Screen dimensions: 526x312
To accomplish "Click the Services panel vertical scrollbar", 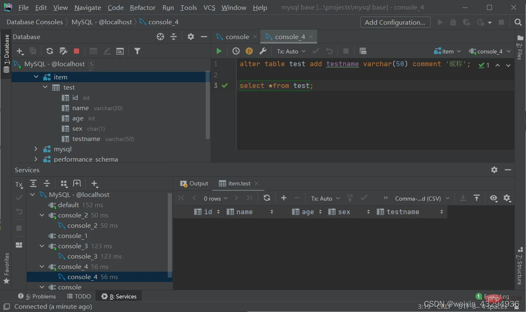I will [x=170, y=234].
